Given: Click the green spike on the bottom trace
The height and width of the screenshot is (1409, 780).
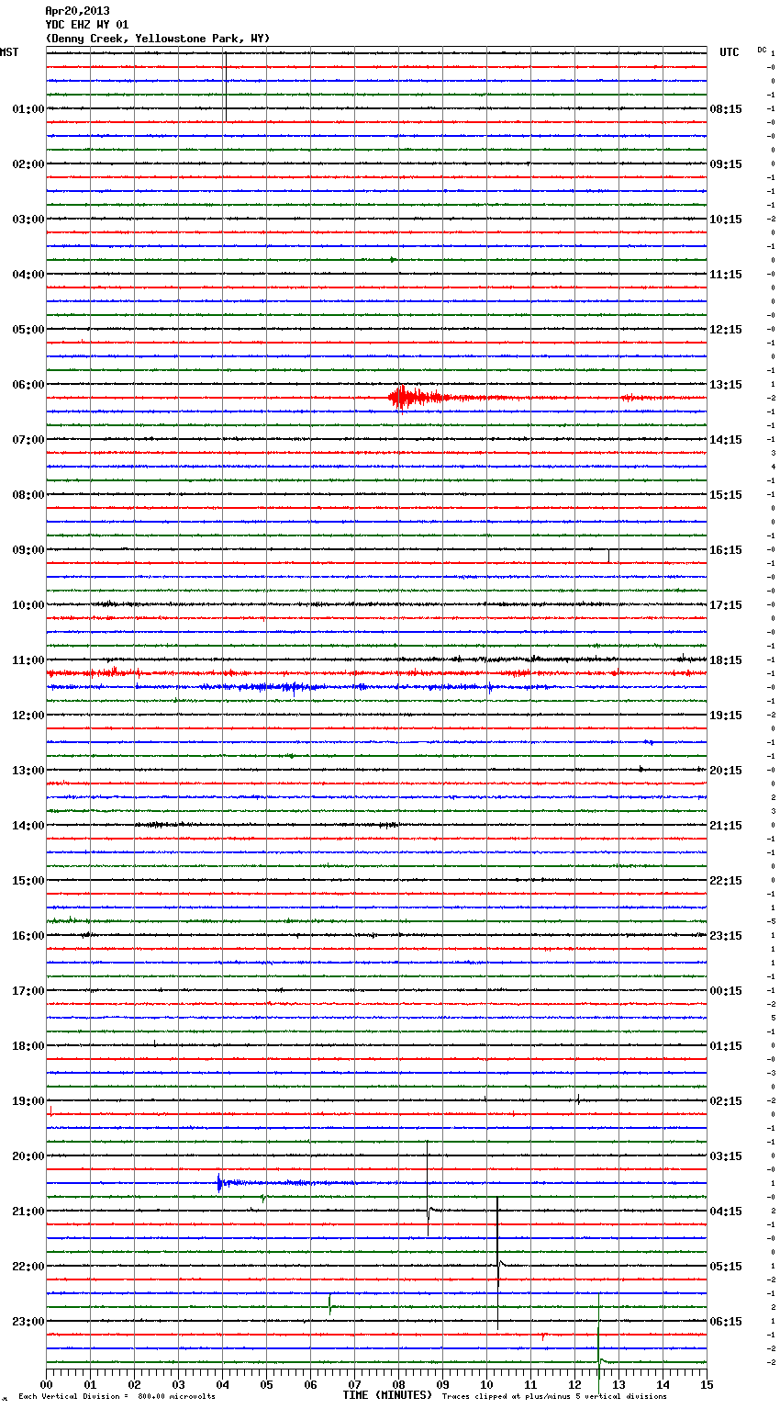Looking at the screenshot, I should 599,1343.
